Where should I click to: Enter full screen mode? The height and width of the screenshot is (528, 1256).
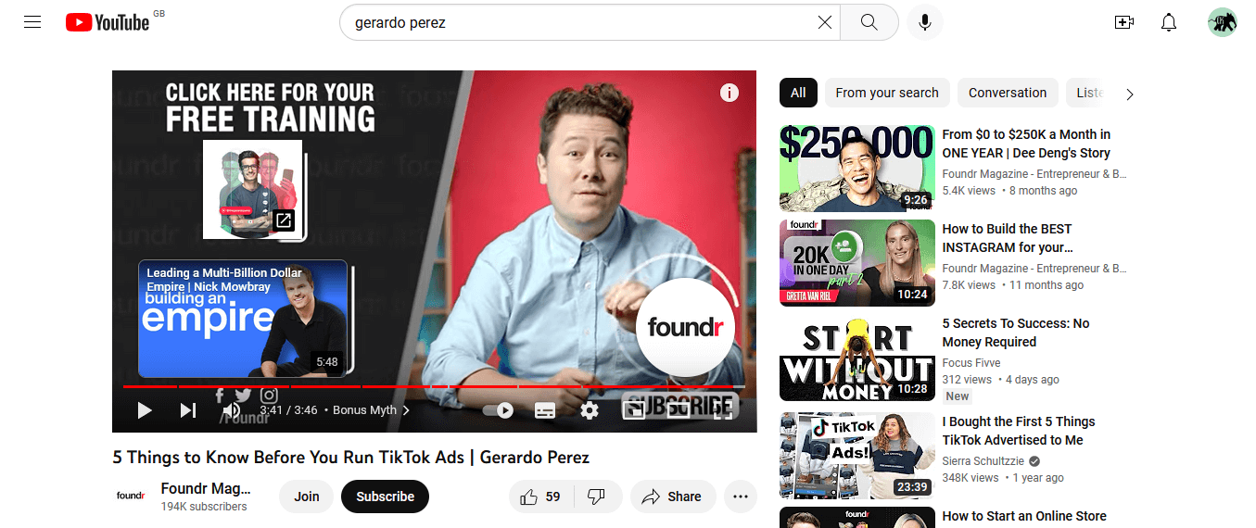(723, 410)
